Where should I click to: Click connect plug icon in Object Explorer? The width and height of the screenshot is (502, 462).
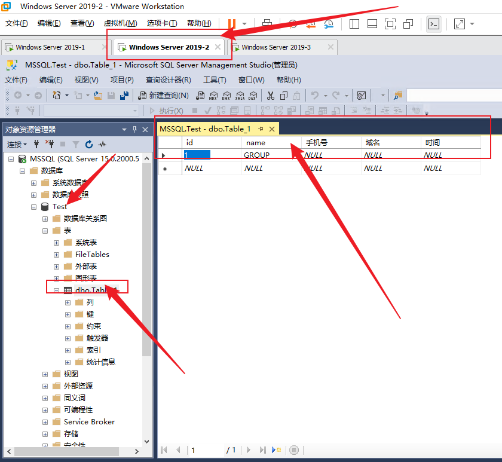coord(36,144)
